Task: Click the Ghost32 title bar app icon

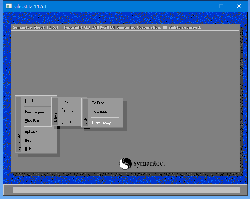Action: pos(9,6)
